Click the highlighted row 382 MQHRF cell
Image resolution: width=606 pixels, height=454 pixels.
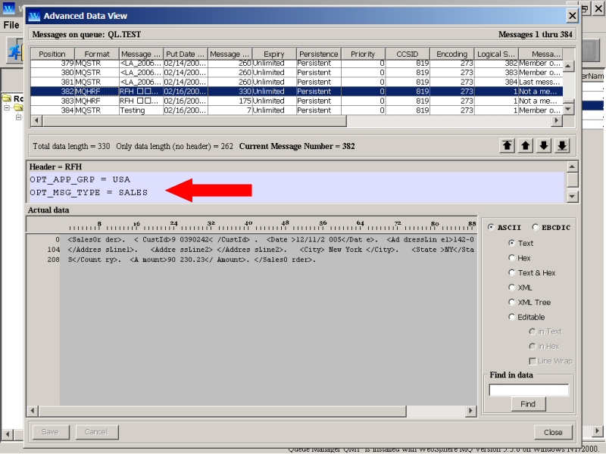click(97, 92)
